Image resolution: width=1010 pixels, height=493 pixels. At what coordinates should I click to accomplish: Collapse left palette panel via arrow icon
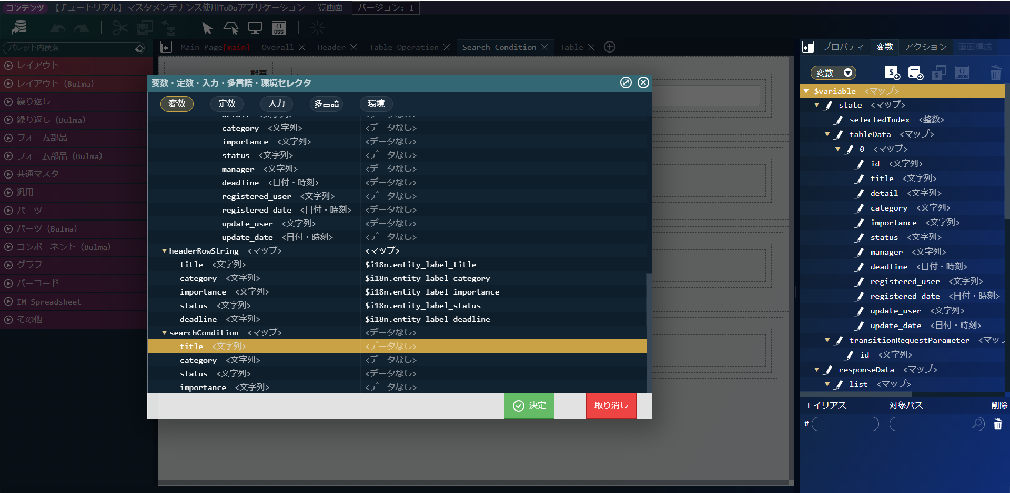[x=166, y=47]
